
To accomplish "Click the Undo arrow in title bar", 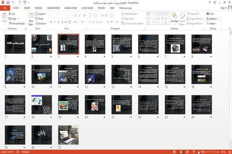I will pyautogui.click(x=13, y=3).
